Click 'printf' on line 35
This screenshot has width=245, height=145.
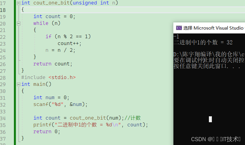(x=42, y=125)
